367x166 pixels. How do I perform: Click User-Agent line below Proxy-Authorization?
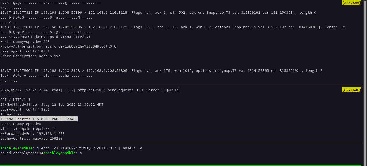tap(25, 51)
